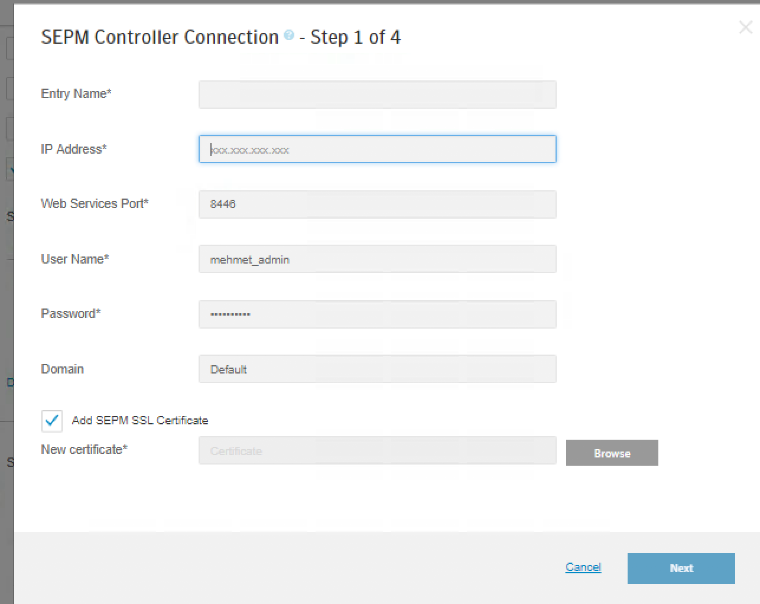Image resolution: width=760 pixels, height=604 pixels.
Task: Click the 'New certificate*' label text
Action: click(x=84, y=449)
